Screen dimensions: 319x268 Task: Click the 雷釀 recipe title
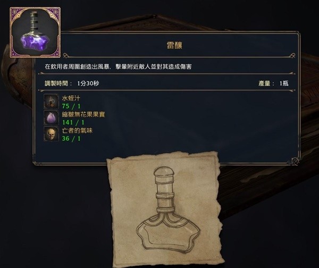tap(174, 45)
